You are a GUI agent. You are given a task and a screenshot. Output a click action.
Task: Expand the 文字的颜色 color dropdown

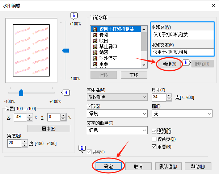pos(117,130)
